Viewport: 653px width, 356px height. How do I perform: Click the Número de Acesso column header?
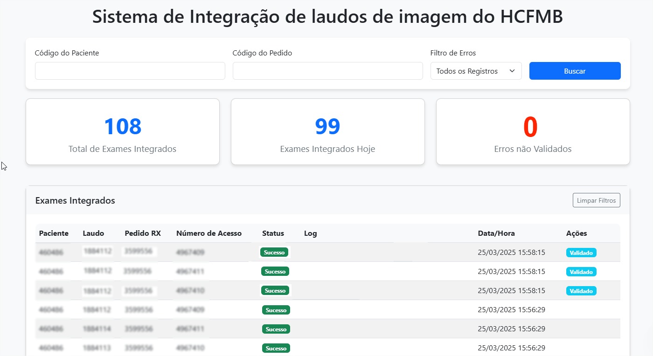coord(209,233)
